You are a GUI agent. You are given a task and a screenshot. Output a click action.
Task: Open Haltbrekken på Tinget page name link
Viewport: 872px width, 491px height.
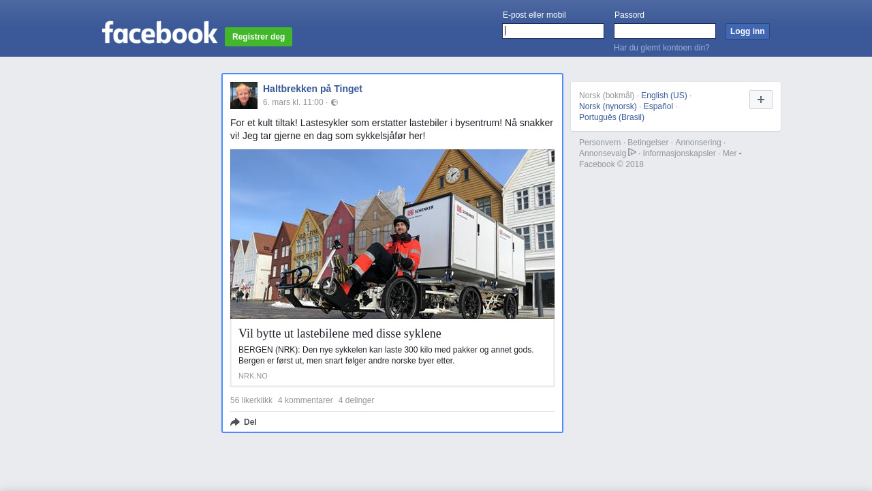[313, 89]
